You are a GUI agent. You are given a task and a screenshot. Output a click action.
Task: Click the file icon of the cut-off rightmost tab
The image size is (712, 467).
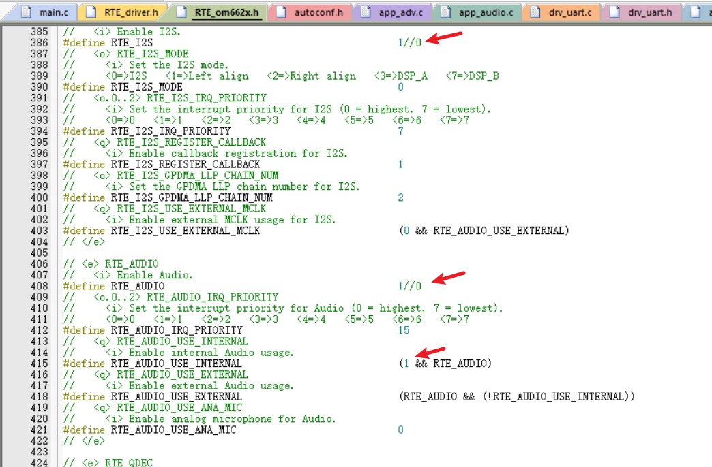[696, 12]
